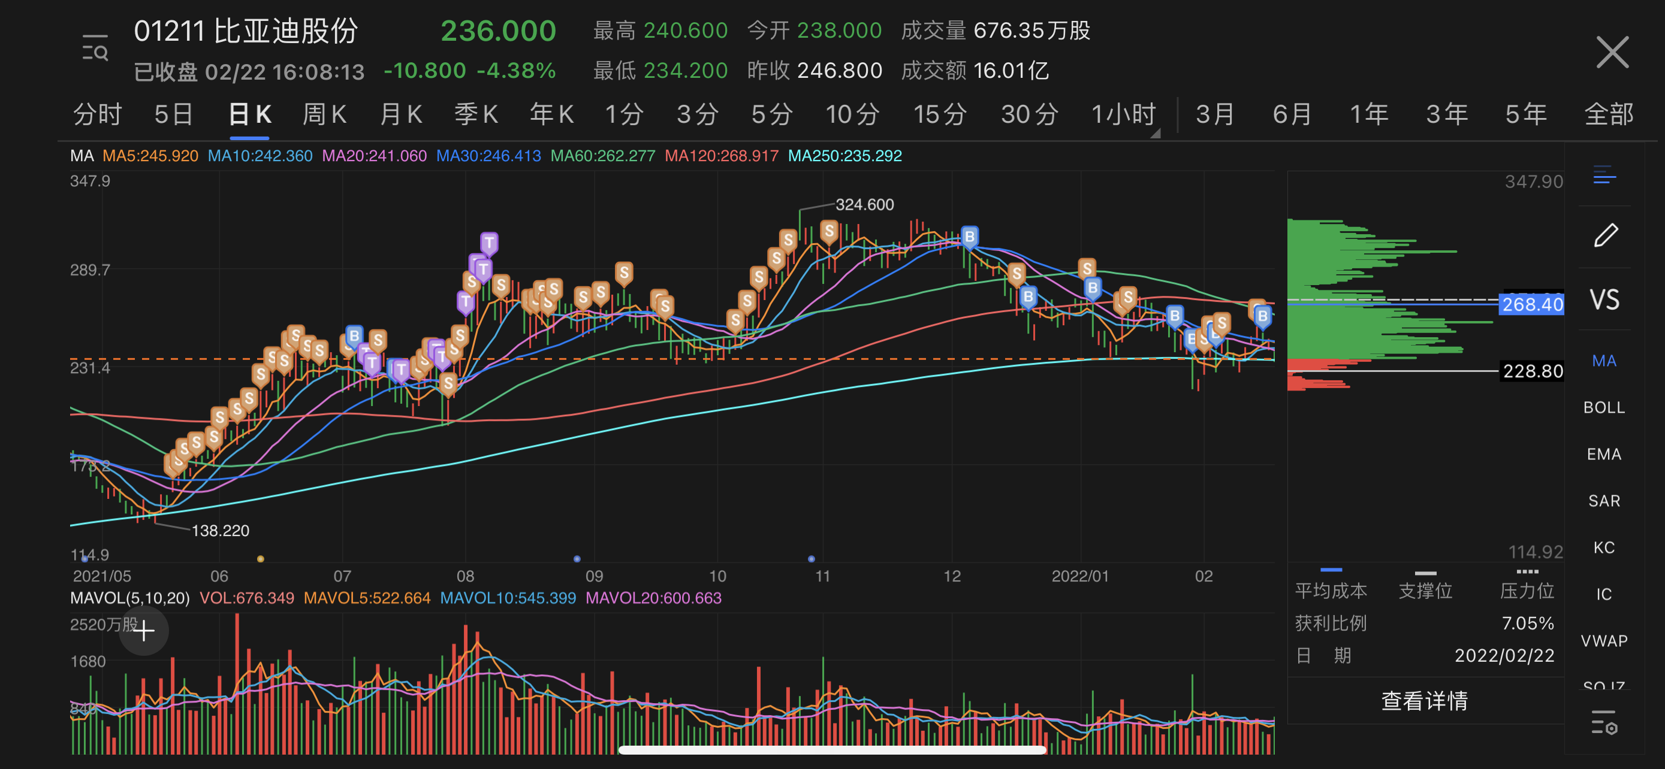This screenshot has height=769, width=1665.
Task: Select the 全部 full range button
Action: click(1608, 115)
